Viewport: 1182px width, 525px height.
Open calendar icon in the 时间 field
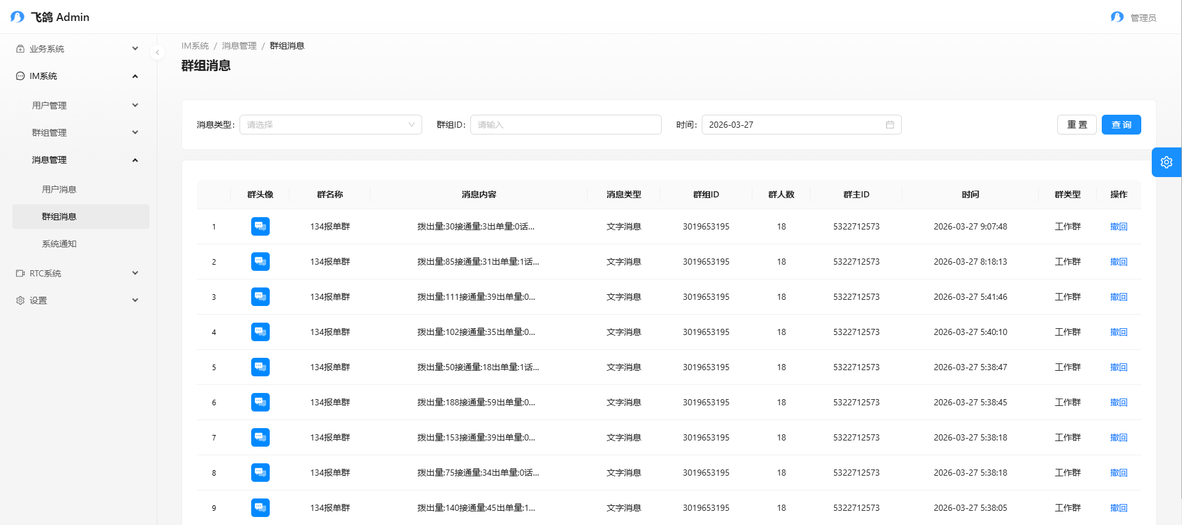[x=889, y=125]
